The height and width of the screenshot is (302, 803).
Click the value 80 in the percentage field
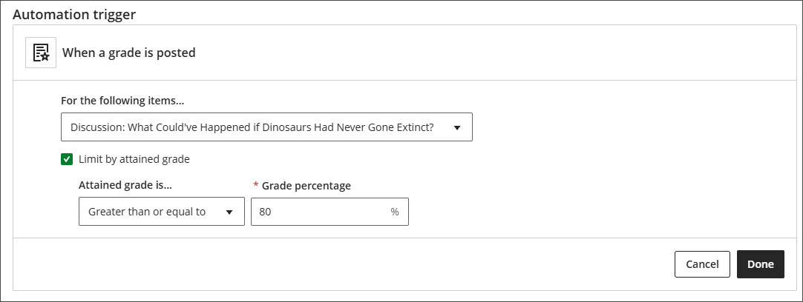point(265,212)
